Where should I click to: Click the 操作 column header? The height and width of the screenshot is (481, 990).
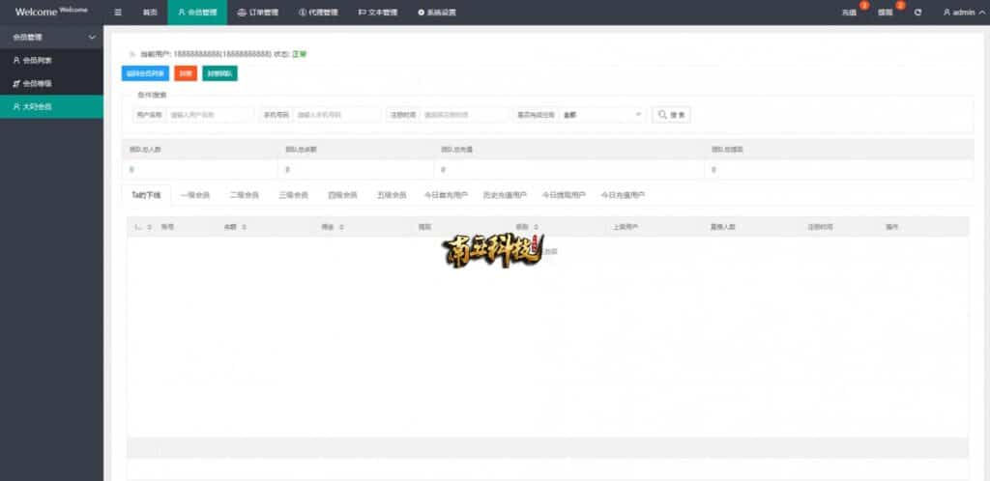[891, 227]
